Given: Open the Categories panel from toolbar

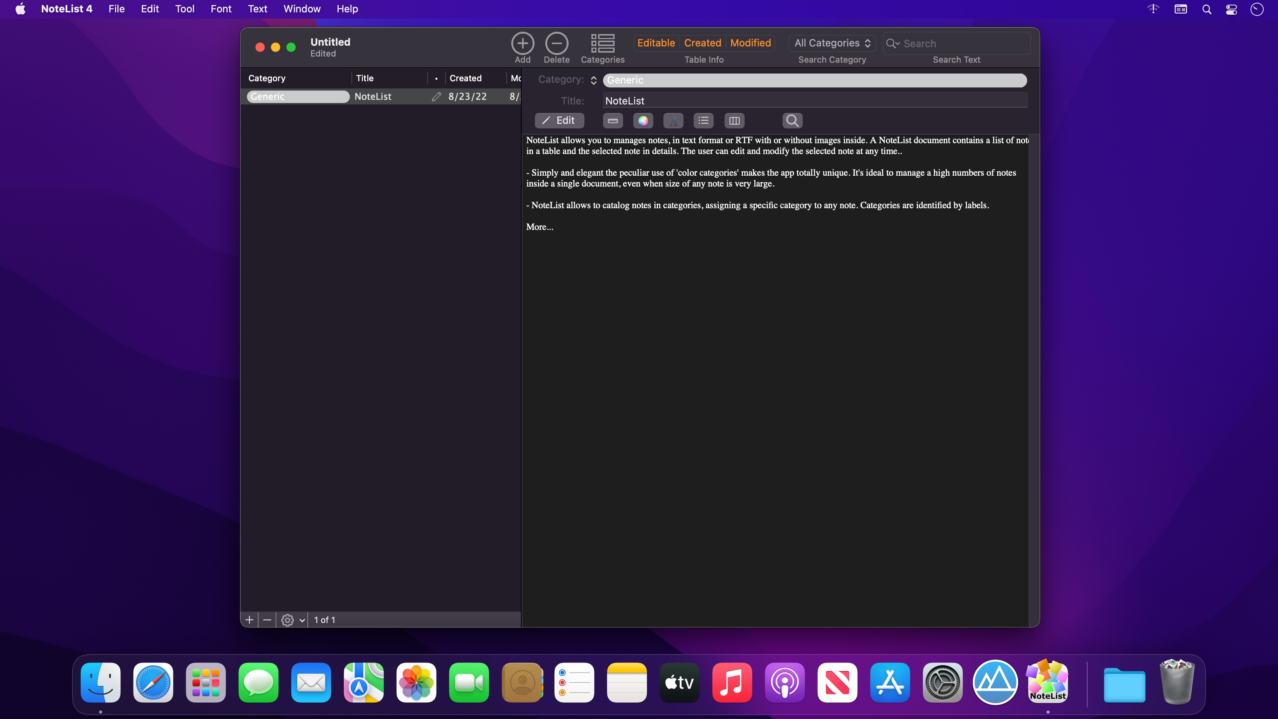Looking at the screenshot, I should (x=602, y=44).
